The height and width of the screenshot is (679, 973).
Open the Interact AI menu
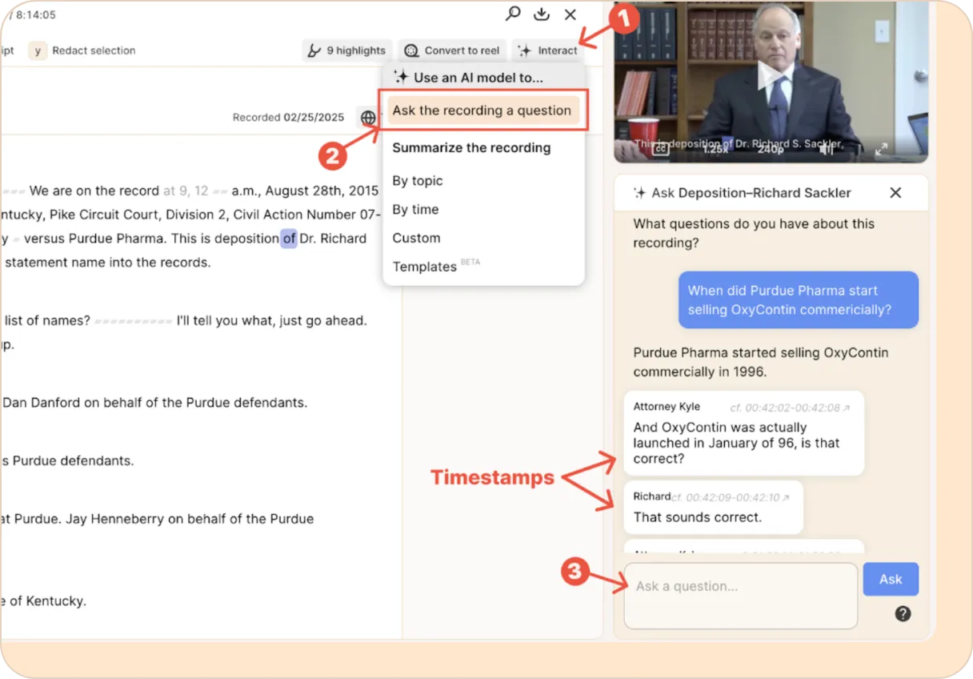click(548, 50)
